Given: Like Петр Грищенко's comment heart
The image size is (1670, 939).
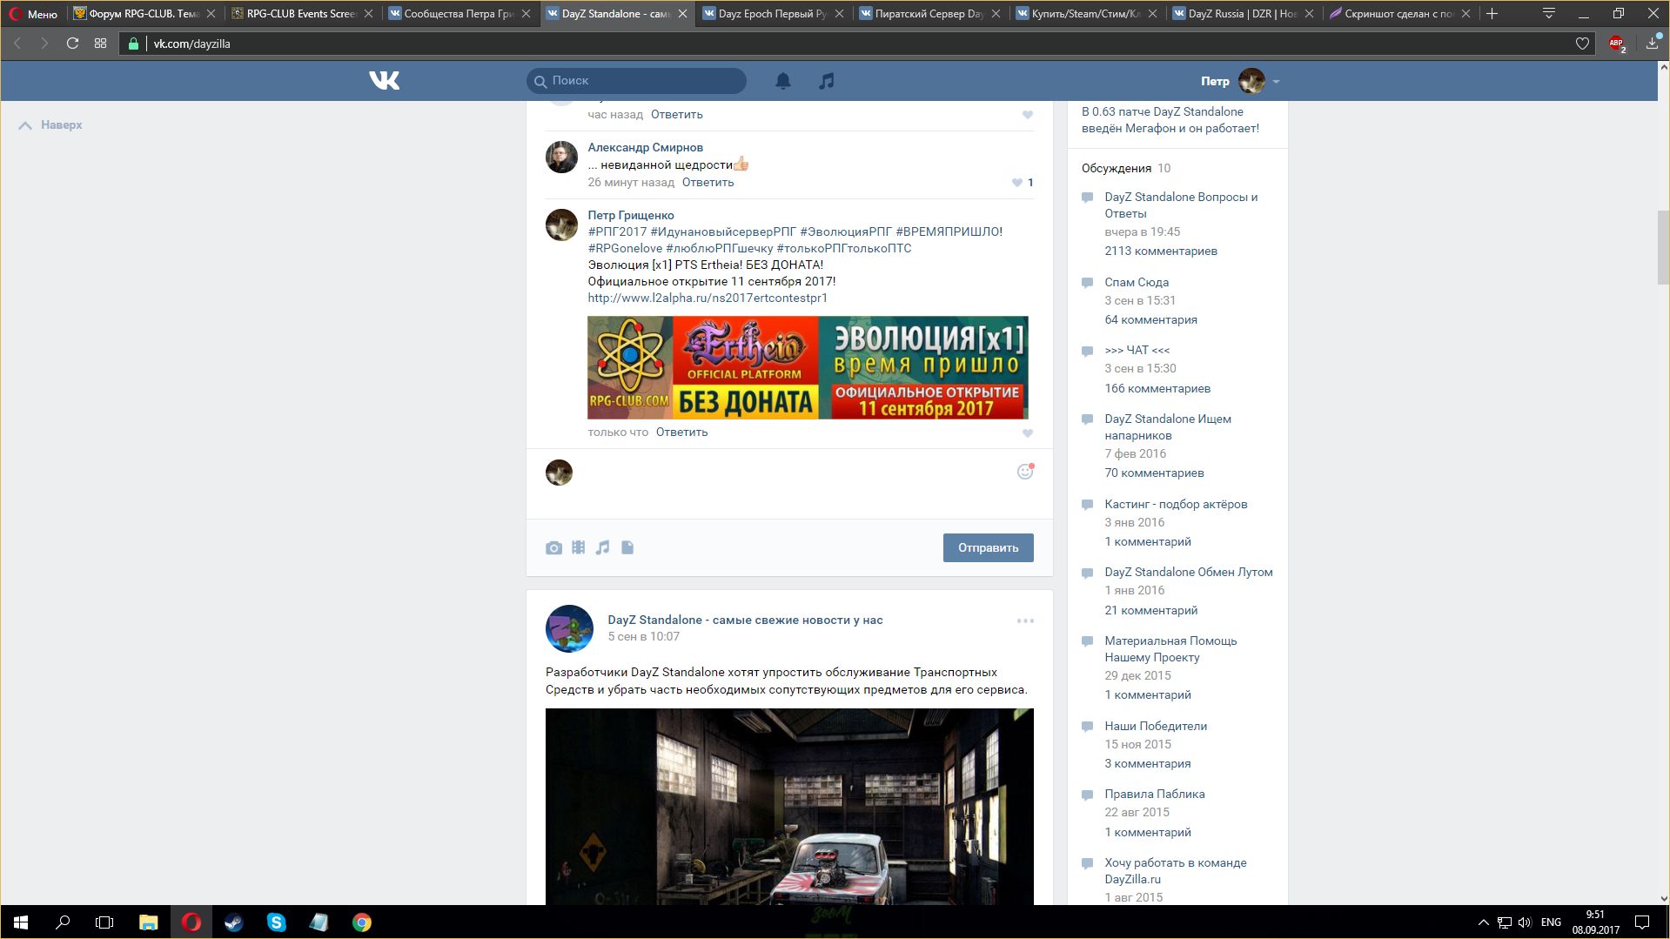Looking at the screenshot, I should click(x=1028, y=433).
